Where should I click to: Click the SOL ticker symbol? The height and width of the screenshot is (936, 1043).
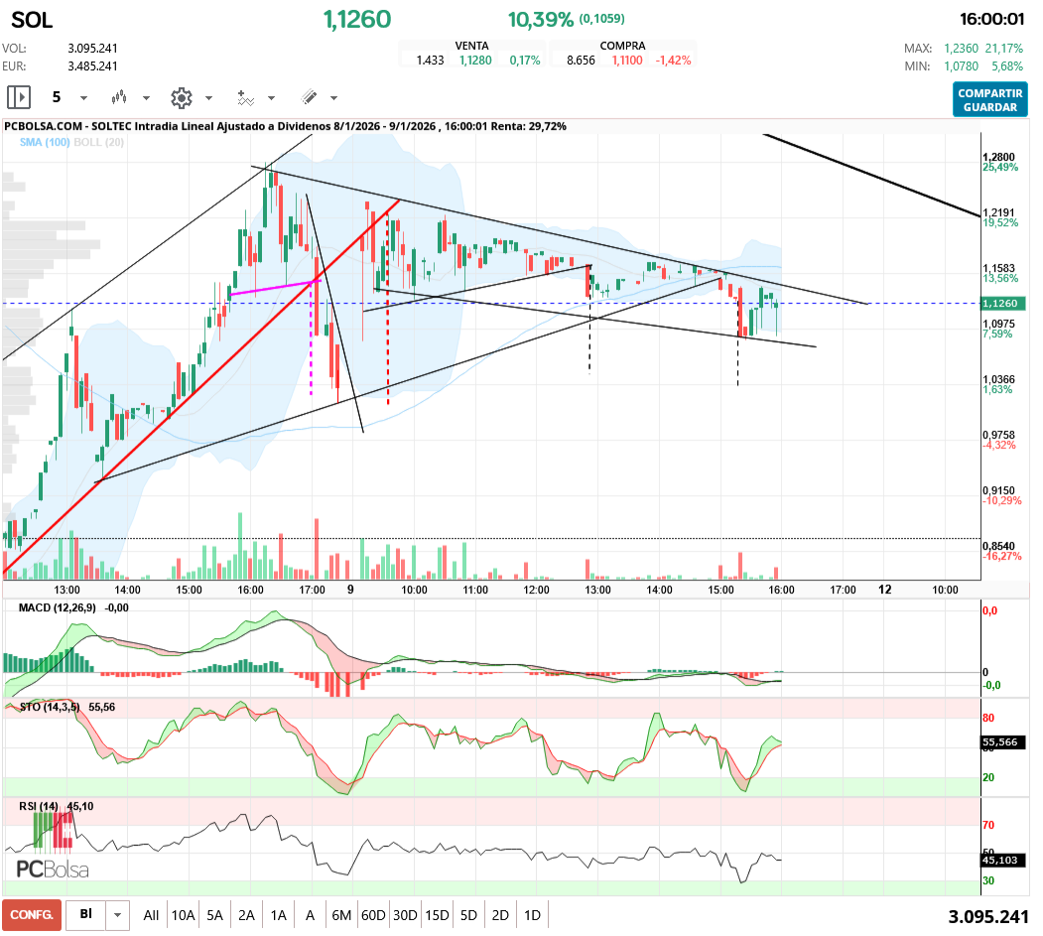(x=32, y=20)
